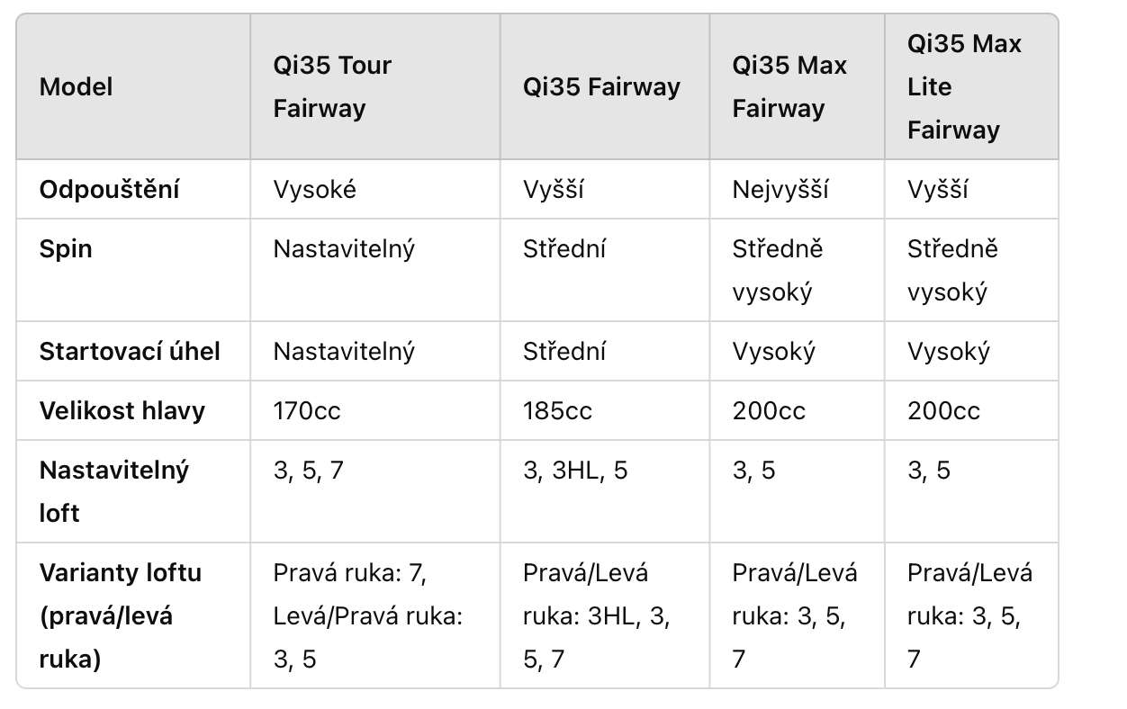Click the Spin row label
Image resolution: width=1127 pixels, height=709 pixels.
coord(66,249)
